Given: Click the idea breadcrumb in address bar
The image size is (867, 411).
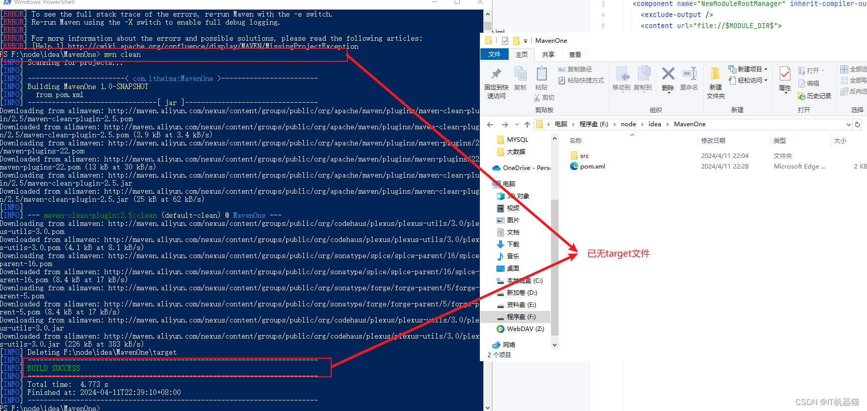Looking at the screenshot, I should (x=655, y=124).
